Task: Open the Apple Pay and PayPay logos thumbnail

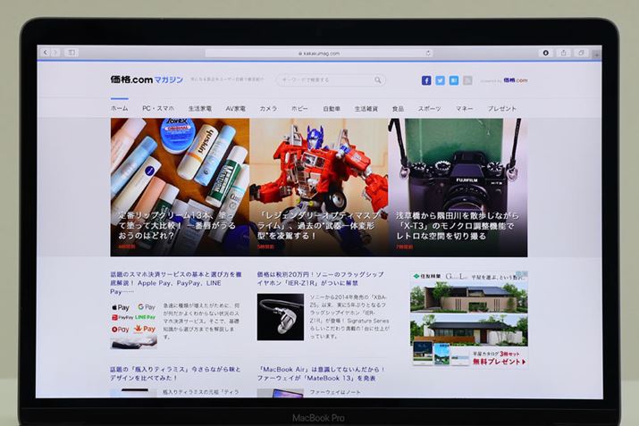Action: (x=134, y=325)
